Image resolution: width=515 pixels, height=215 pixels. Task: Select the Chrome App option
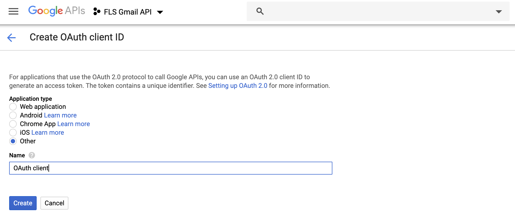(x=13, y=124)
